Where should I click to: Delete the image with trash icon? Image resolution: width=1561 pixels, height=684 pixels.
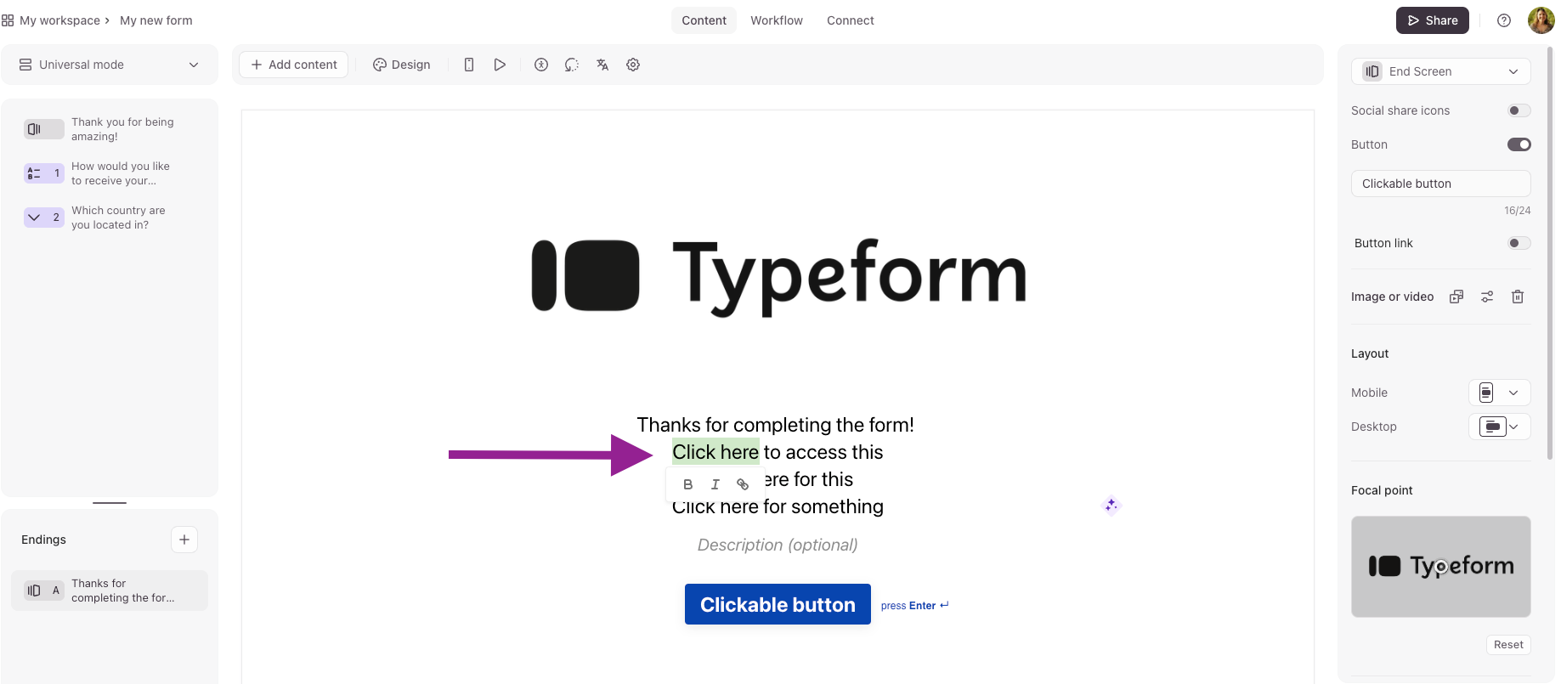(x=1518, y=297)
